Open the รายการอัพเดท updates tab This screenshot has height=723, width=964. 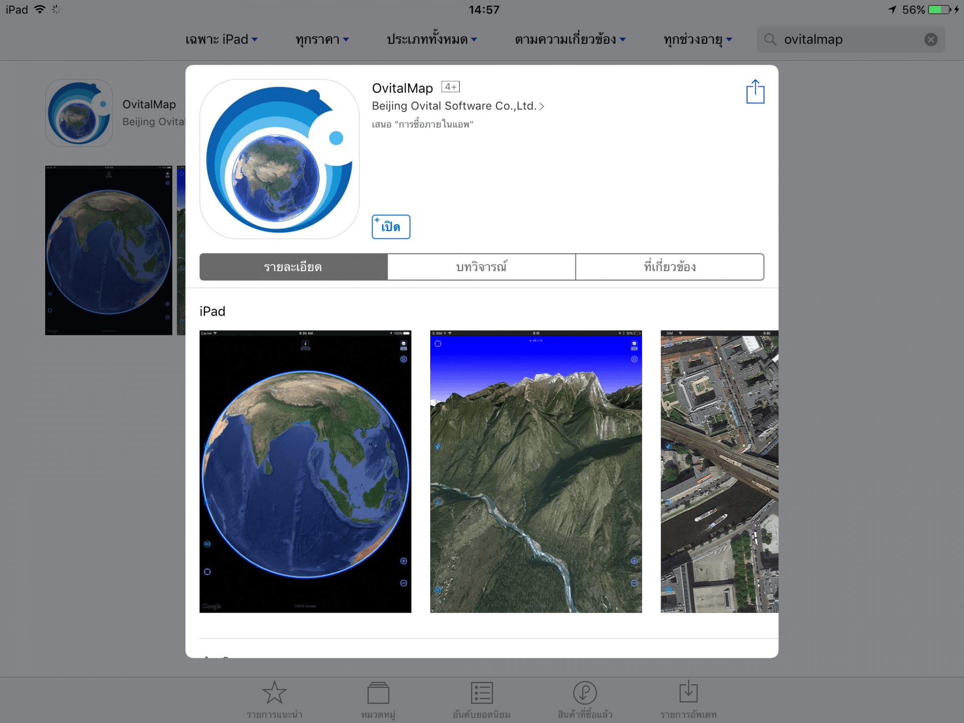coord(688,700)
